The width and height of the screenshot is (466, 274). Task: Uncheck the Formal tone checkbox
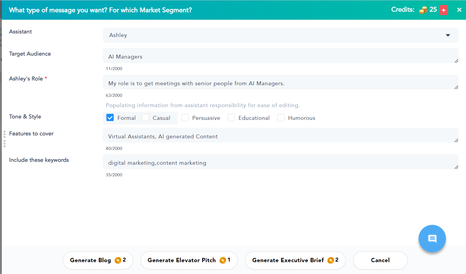[110, 118]
